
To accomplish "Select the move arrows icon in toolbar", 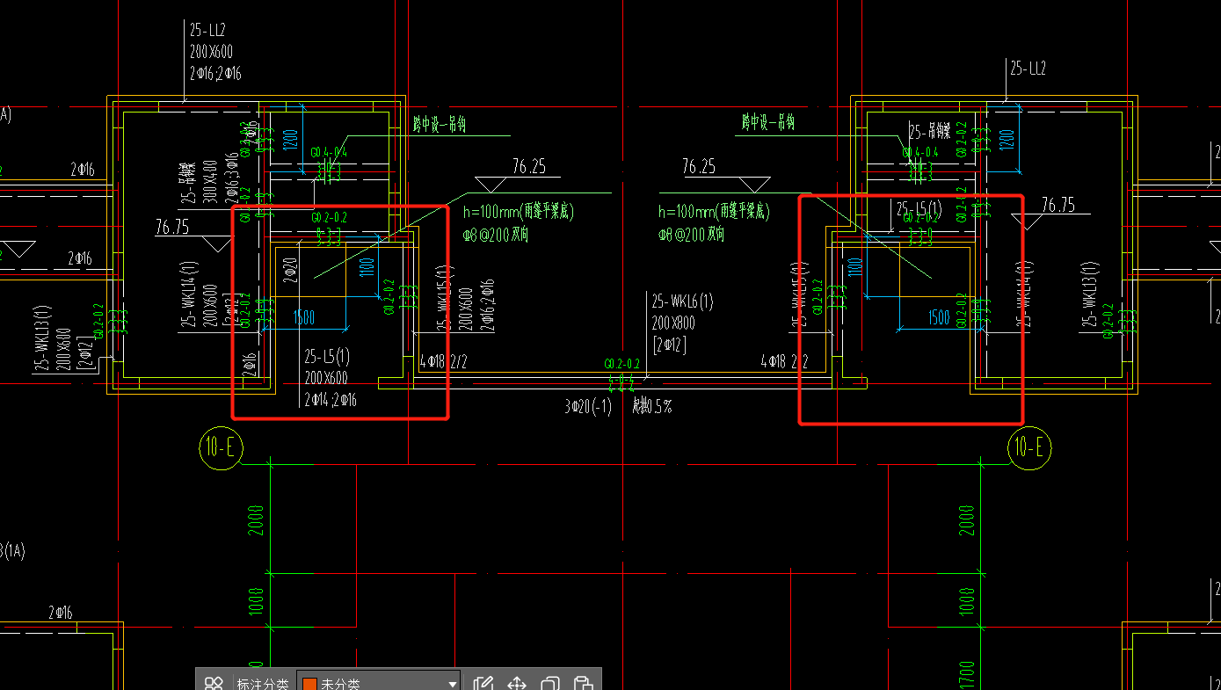I will pos(517,684).
